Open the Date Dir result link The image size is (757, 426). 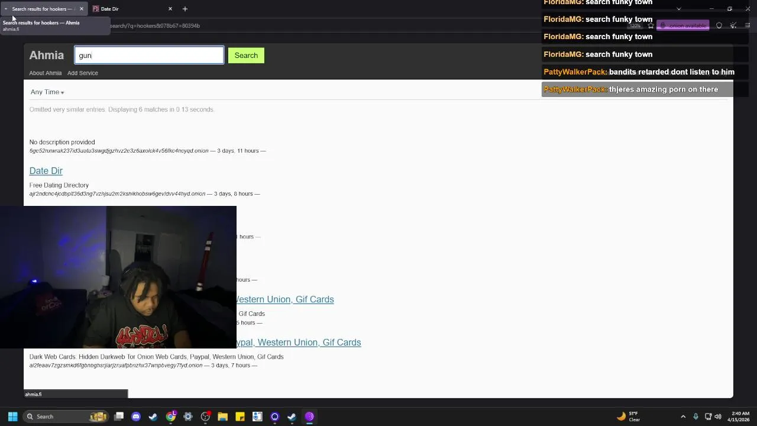(x=46, y=171)
